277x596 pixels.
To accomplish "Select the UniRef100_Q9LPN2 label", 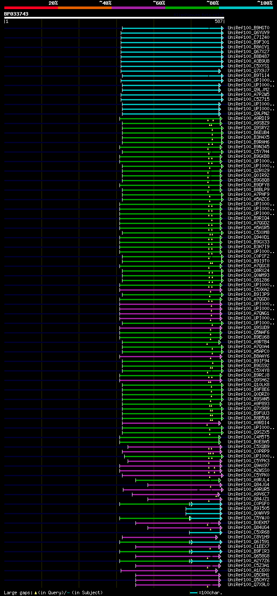I will (248, 113).
